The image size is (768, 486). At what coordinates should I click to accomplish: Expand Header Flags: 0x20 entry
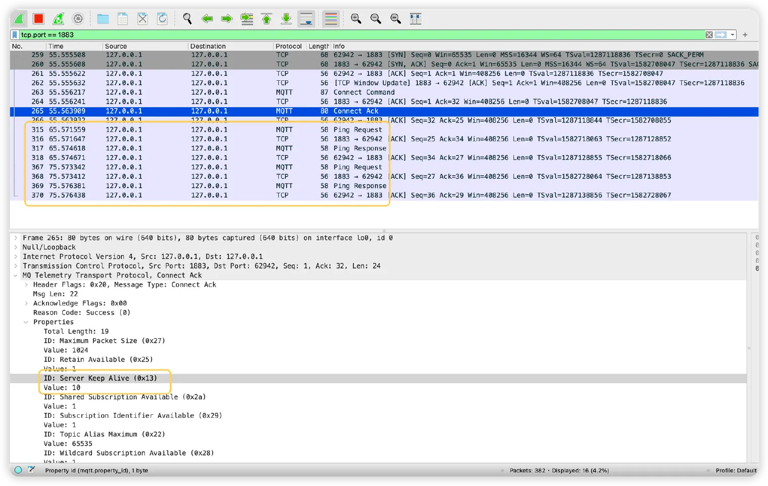(x=26, y=285)
